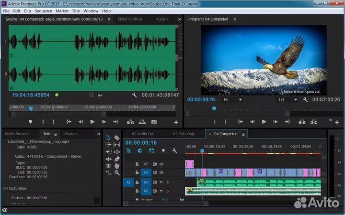Open the Sequence menu
This screenshot has height=215, width=345.
coord(43,11)
